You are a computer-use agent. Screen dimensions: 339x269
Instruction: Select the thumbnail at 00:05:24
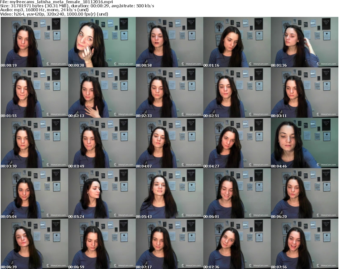102,193
